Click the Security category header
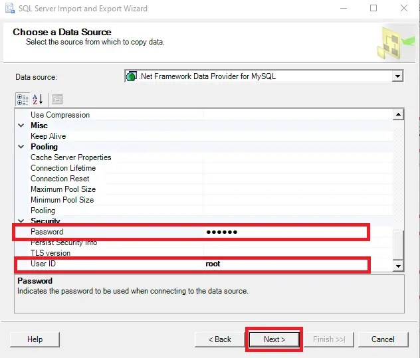 45,221
